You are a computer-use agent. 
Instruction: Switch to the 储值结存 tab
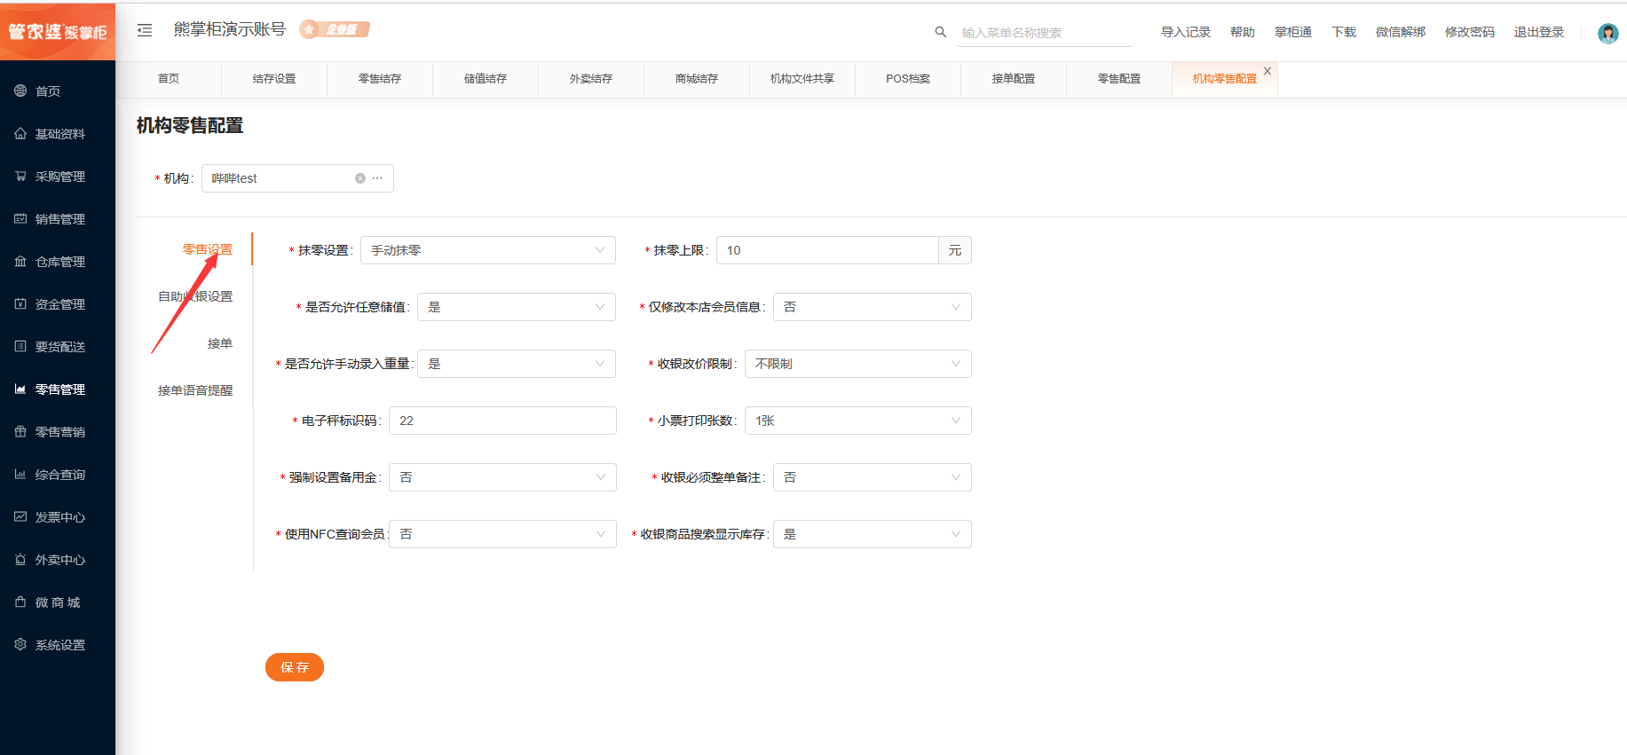tap(486, 79)
